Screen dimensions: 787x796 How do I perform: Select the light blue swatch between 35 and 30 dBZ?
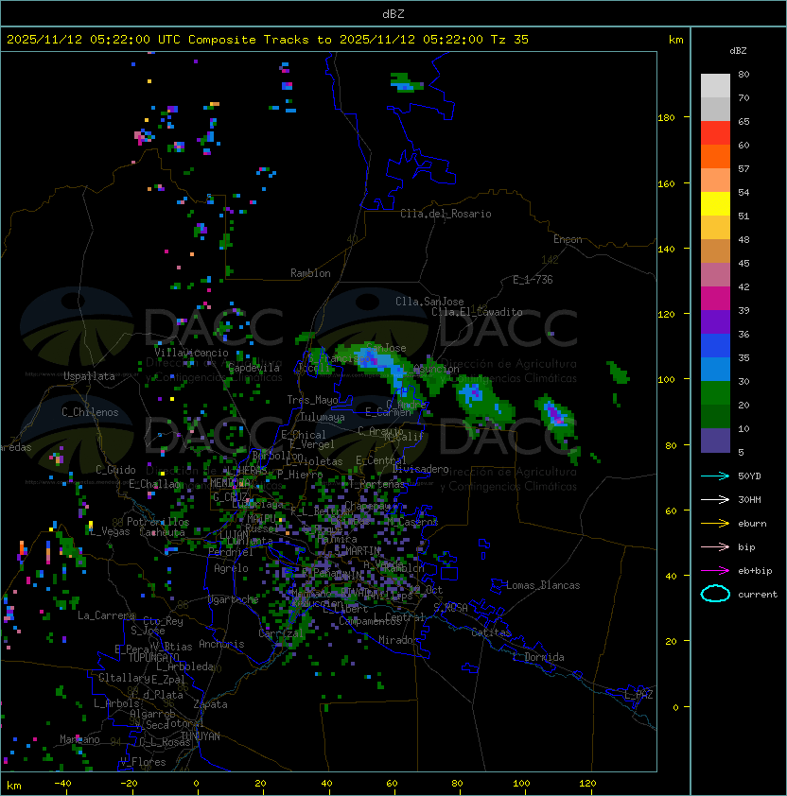[x=715, y=370]
